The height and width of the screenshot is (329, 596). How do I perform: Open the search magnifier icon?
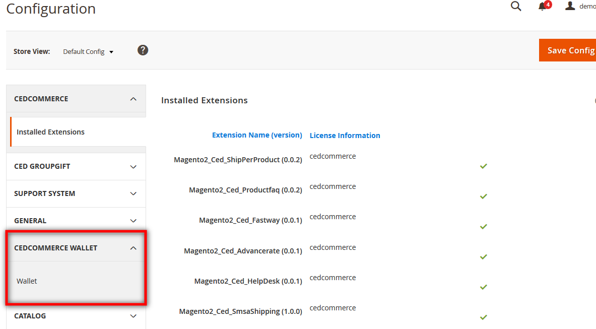pyautogui.click(x=516, y=7)
